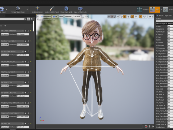The width and height of the screenshot is (173, 130).
Task: Browse to the Std_Eyelash material asset
Action: [28, 92]
